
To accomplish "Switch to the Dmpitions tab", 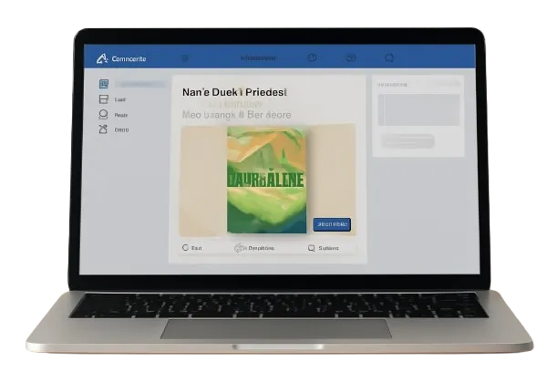I will pyautogui.click(x=261, y=248).
